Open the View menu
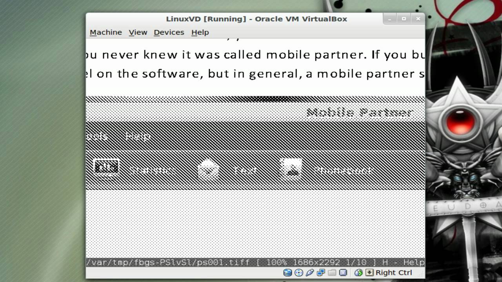 tap(138, 32)
